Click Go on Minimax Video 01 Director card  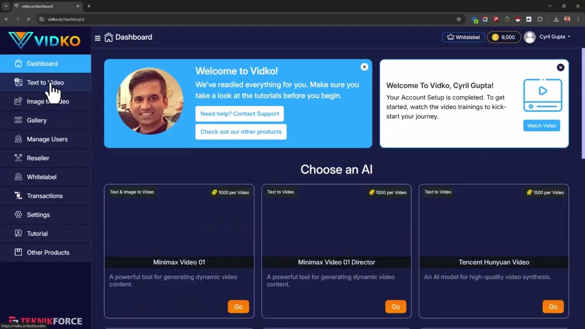pyautogui.click(x=396, y=307)
